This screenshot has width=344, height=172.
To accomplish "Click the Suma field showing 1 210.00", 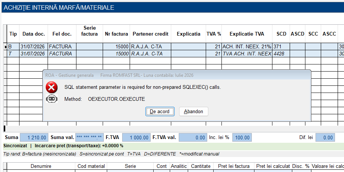I will coord(34,138).
